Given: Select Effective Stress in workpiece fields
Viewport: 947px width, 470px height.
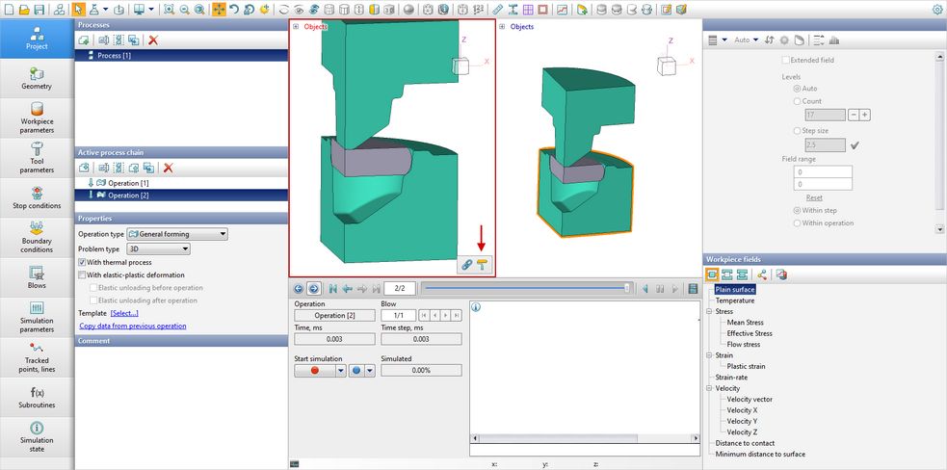Looking at the screenshot, I should click(749, 333).
